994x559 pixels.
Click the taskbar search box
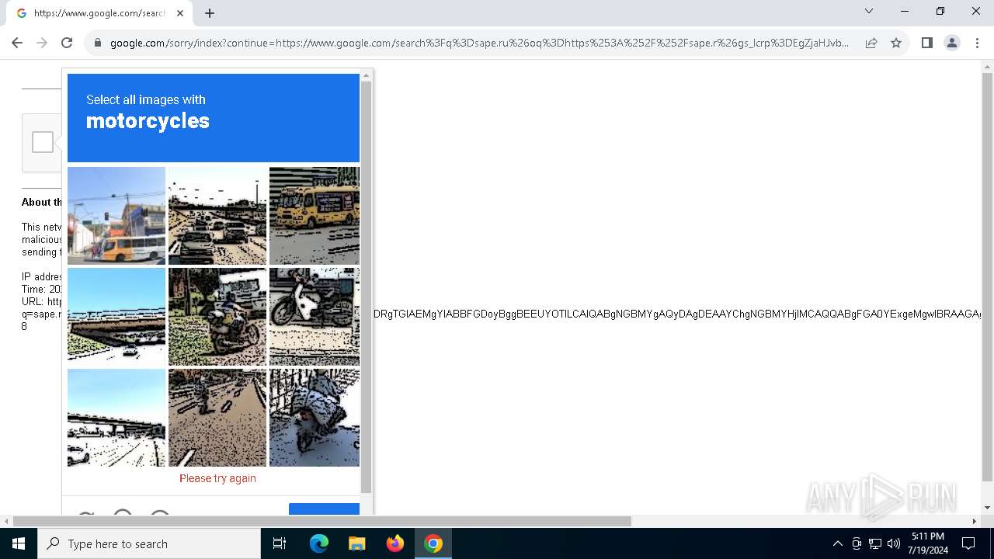149,543
